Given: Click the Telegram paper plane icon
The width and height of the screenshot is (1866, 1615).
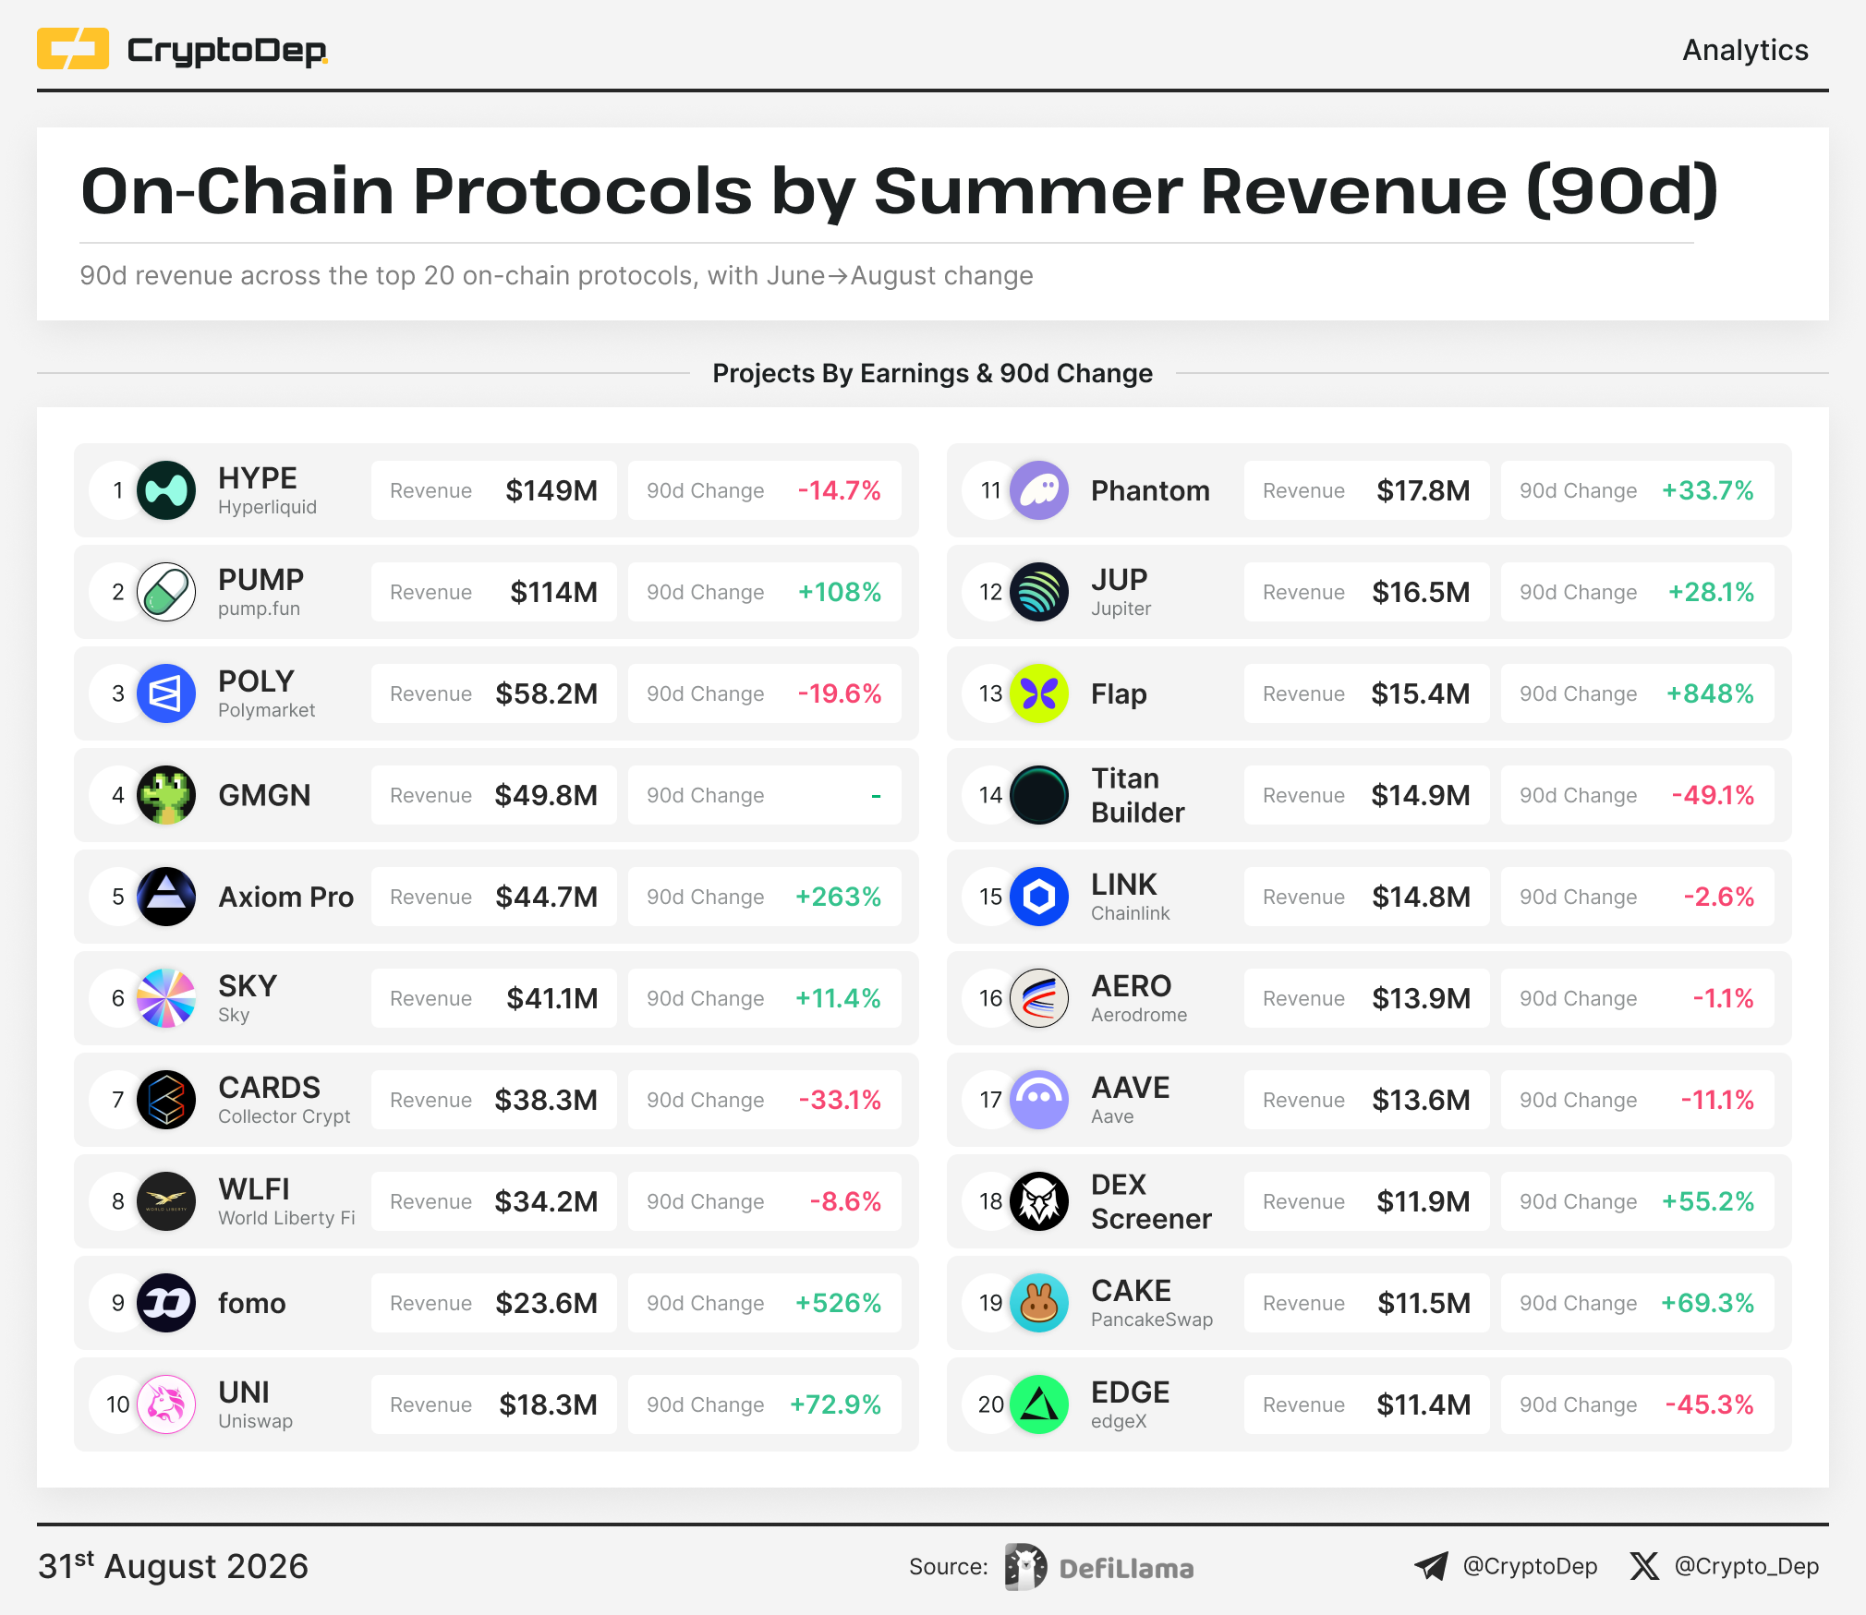Looking at the screenshot, I should coord(1431,1566).
